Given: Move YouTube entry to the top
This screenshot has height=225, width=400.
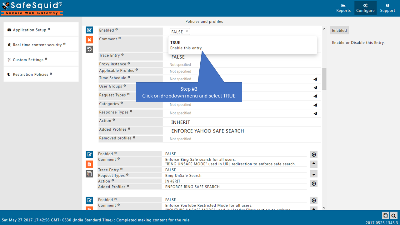Looking at the screenshot, I should [314, 200].
